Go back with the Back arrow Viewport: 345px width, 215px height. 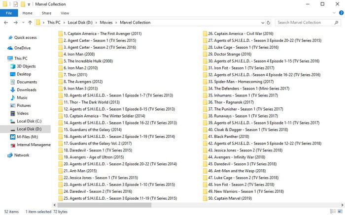click(x=6, y=23)
